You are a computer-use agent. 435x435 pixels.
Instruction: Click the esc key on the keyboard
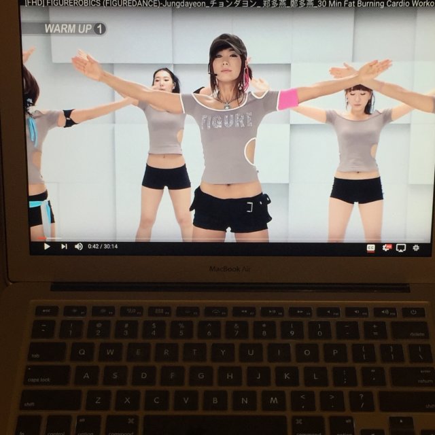point(46,311)
